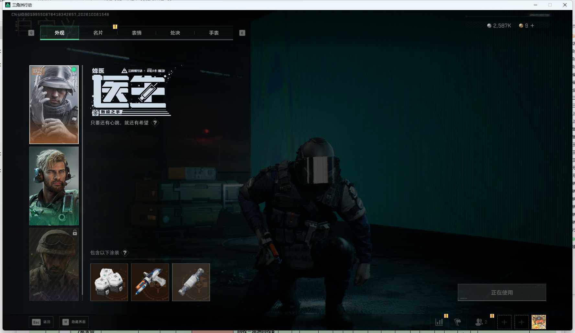
Task: Add teammate in first empty slot
Action: click(x=504, y=322)
